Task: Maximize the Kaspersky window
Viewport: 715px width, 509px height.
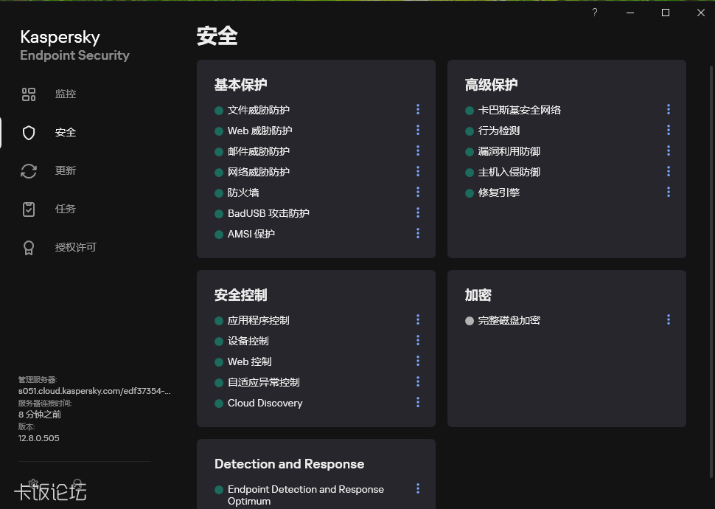Action: 666,13
